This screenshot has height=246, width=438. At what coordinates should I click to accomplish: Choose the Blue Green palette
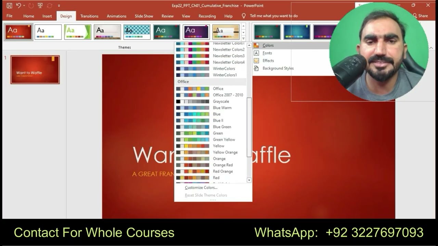(x=210, y=127)
